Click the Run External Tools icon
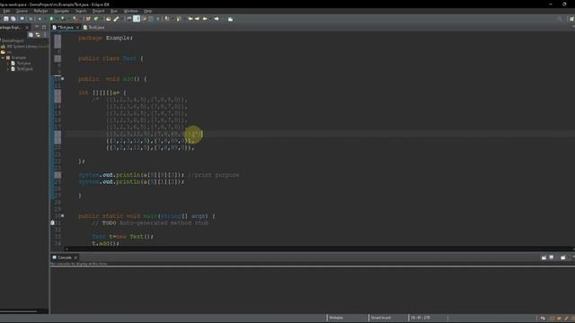The width and height of the screenshot is (575, 323). [x=75, y=19]
